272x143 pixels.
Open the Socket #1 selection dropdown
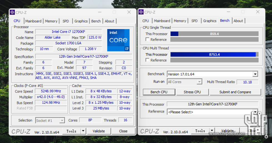tap(62, 121)
